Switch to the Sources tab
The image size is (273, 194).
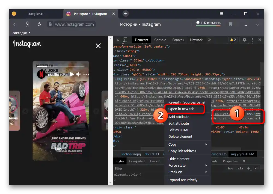pyautogui.click(x=178, y=40)
